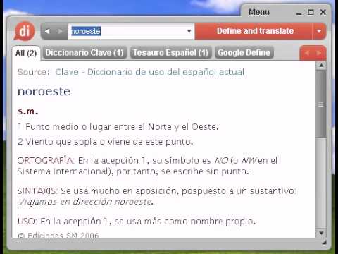Close the dictionary window

[323, 12]
